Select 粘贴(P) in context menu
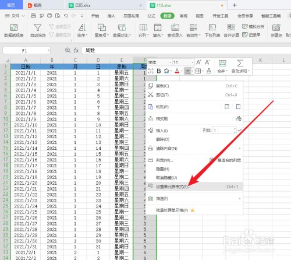 [x=162, y=107]
